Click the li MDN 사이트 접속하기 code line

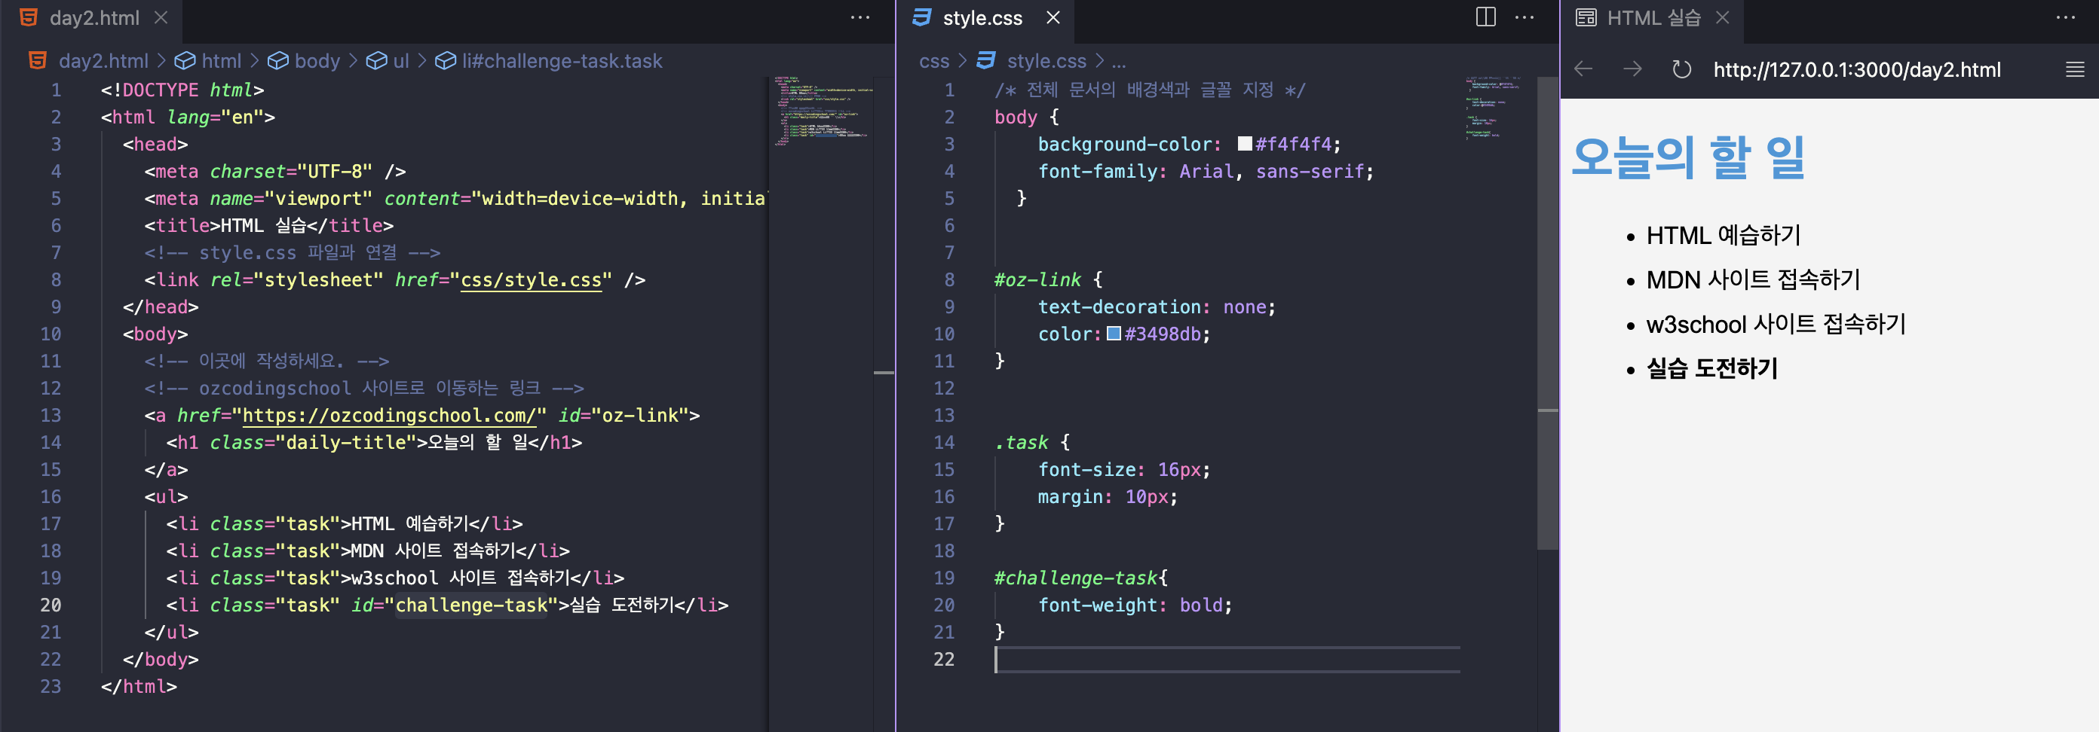pos(367,551)
